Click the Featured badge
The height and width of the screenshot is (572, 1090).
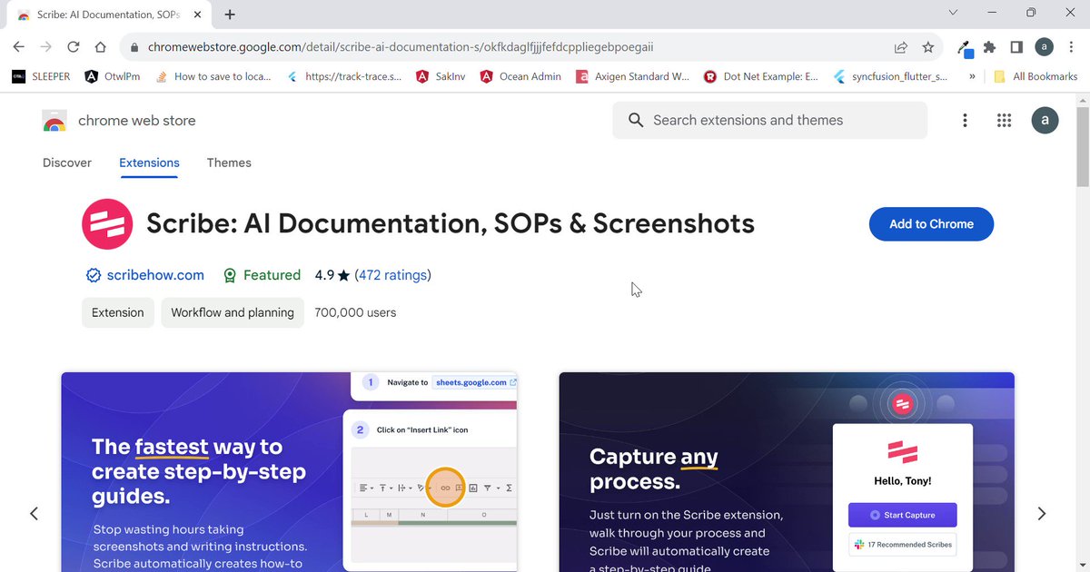[262, 275]
